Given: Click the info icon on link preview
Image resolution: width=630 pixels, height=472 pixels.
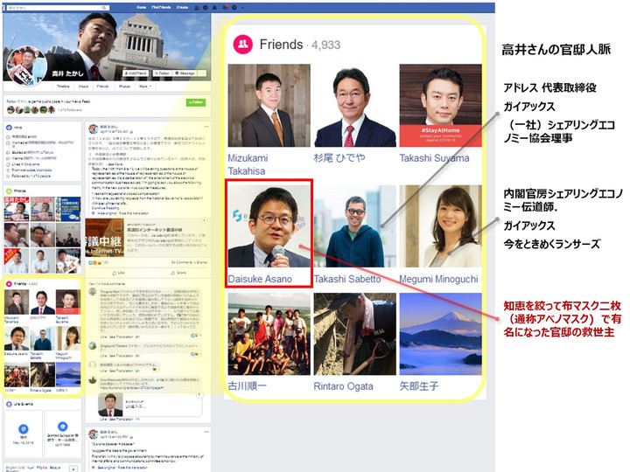Looking at the screenshot, I should coord(204,220).
